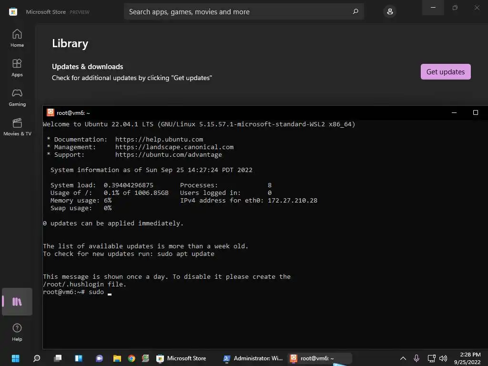Show hidden system tray icons

(403, 358)
